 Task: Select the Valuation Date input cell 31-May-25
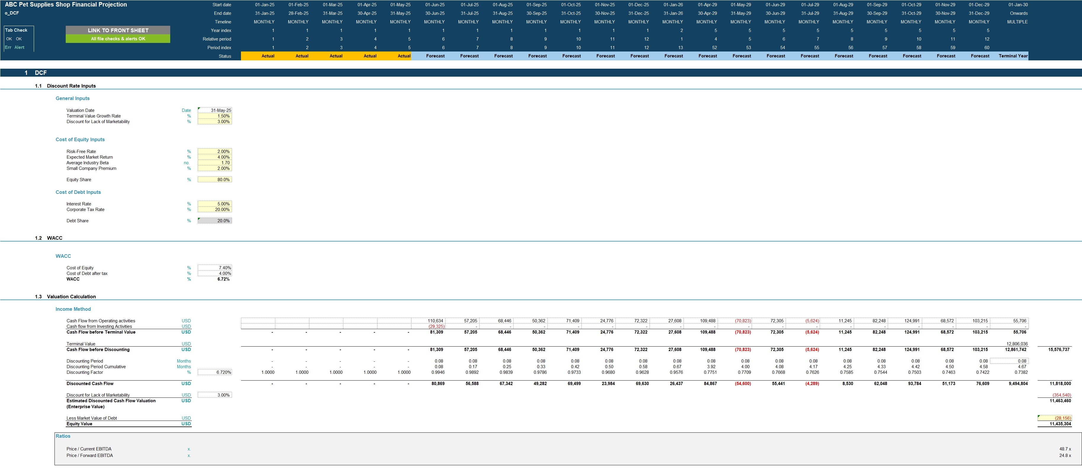pyautogui.click(x=215, y=110)
